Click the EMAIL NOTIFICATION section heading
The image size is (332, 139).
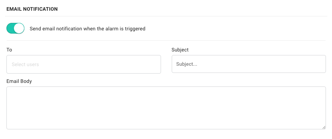[x=32, y=9]
